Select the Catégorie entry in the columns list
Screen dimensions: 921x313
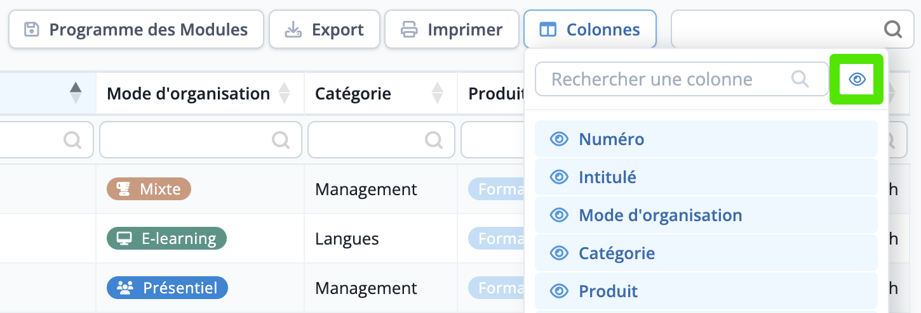pyautogui.click(x=706, y=253)
